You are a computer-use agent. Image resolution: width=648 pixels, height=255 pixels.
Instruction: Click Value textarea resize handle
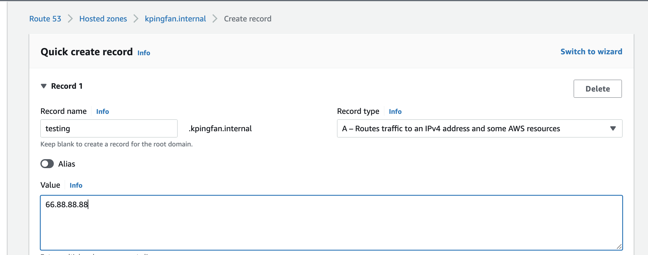pos(619,246)
